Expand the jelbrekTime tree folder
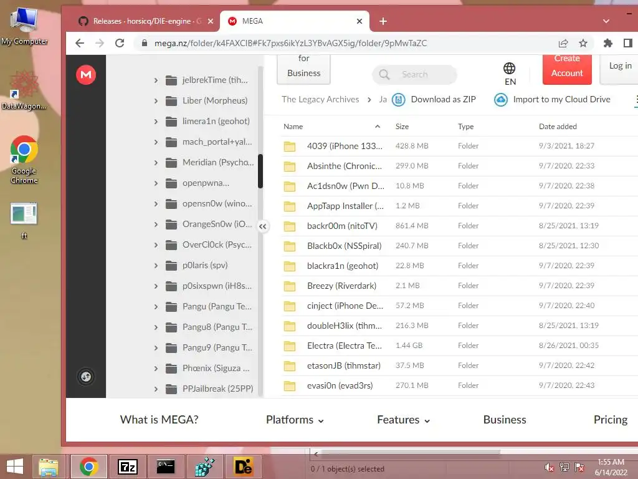Image resolution: width=638 pixels, height=479 pixels. 156,80
